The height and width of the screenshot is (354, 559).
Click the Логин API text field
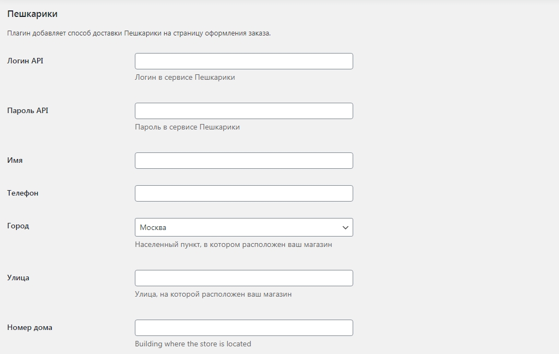tap(243, 61)
